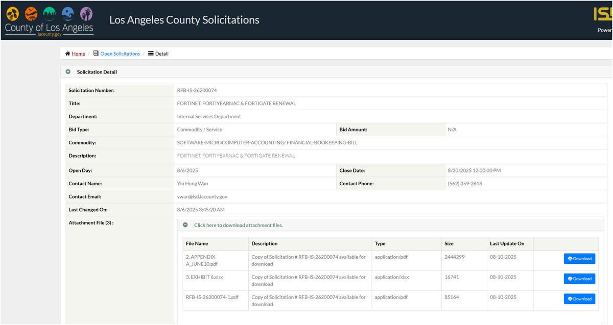Click the Type column header
The height and width of the screenshot is (325, 613).
380,243
